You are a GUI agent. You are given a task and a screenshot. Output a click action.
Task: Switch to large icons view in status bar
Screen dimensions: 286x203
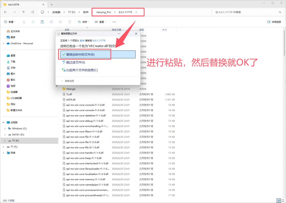pos(283,200)
